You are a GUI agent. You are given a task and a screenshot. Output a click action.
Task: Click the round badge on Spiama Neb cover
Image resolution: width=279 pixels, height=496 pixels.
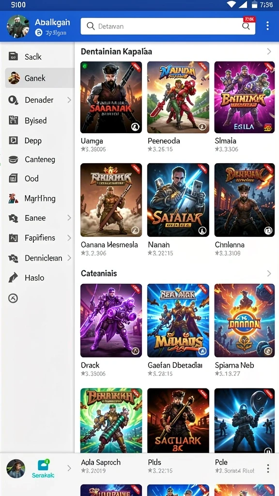tap(268, 351)
